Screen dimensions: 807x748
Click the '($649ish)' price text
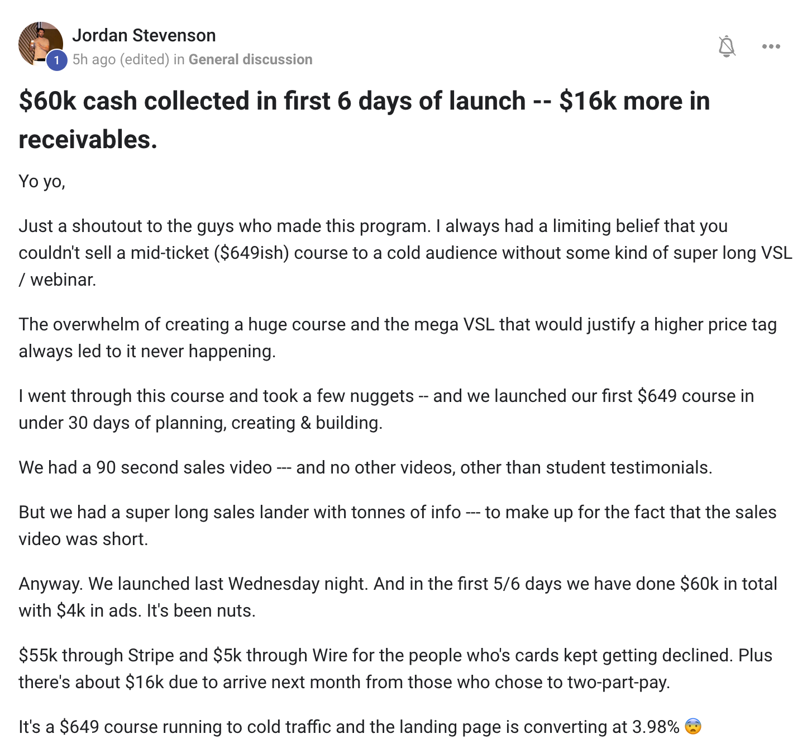(251, 253)
